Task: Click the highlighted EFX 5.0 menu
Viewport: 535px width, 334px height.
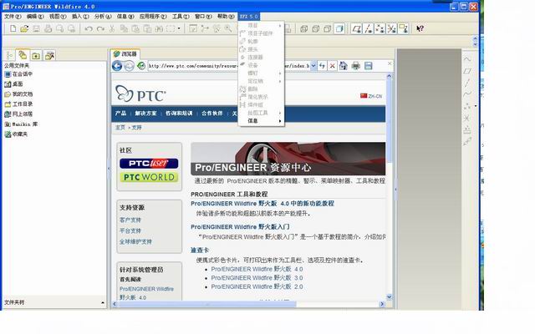Action: (x=248, y=17)
